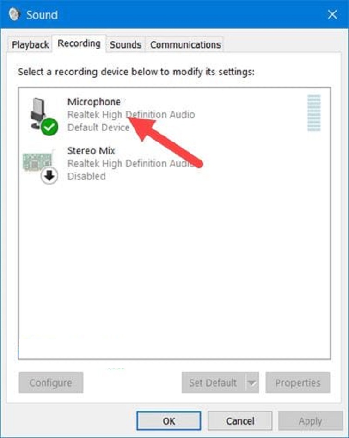Switch to the Playback tab
Image resolution: width=349 pixels, height=438 pixels.
click(30, 44)
